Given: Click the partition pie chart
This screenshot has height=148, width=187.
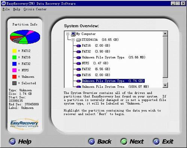Looking at the screenshot, I should click(25, 37).
